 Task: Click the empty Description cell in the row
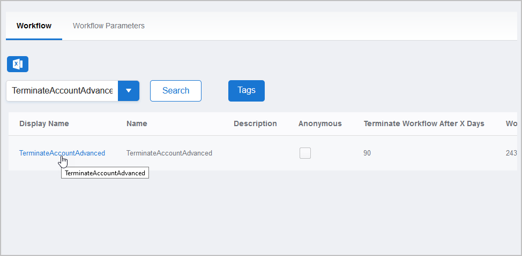pyautogui.click(x=255, y=153)
